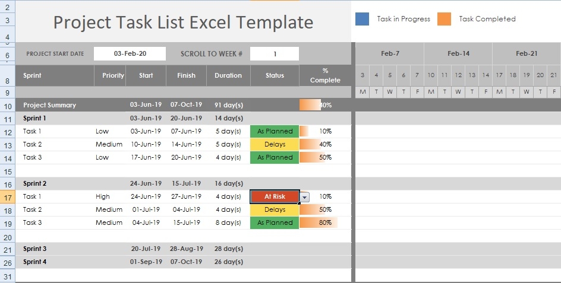Click the Feb-14 week header in timeline

point(458,54)
